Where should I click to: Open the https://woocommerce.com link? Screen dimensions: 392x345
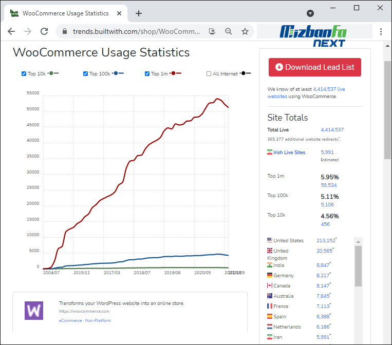point(84,311)
